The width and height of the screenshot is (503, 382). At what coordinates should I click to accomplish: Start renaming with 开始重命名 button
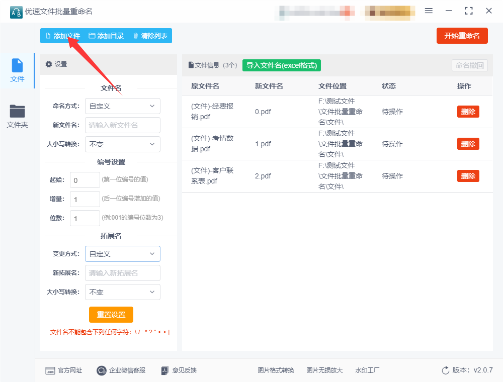click(x=462, y=36)
